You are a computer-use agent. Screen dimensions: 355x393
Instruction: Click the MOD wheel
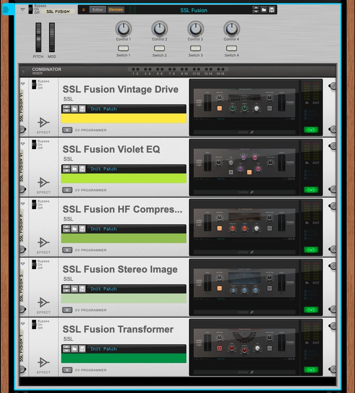(52, 37)
